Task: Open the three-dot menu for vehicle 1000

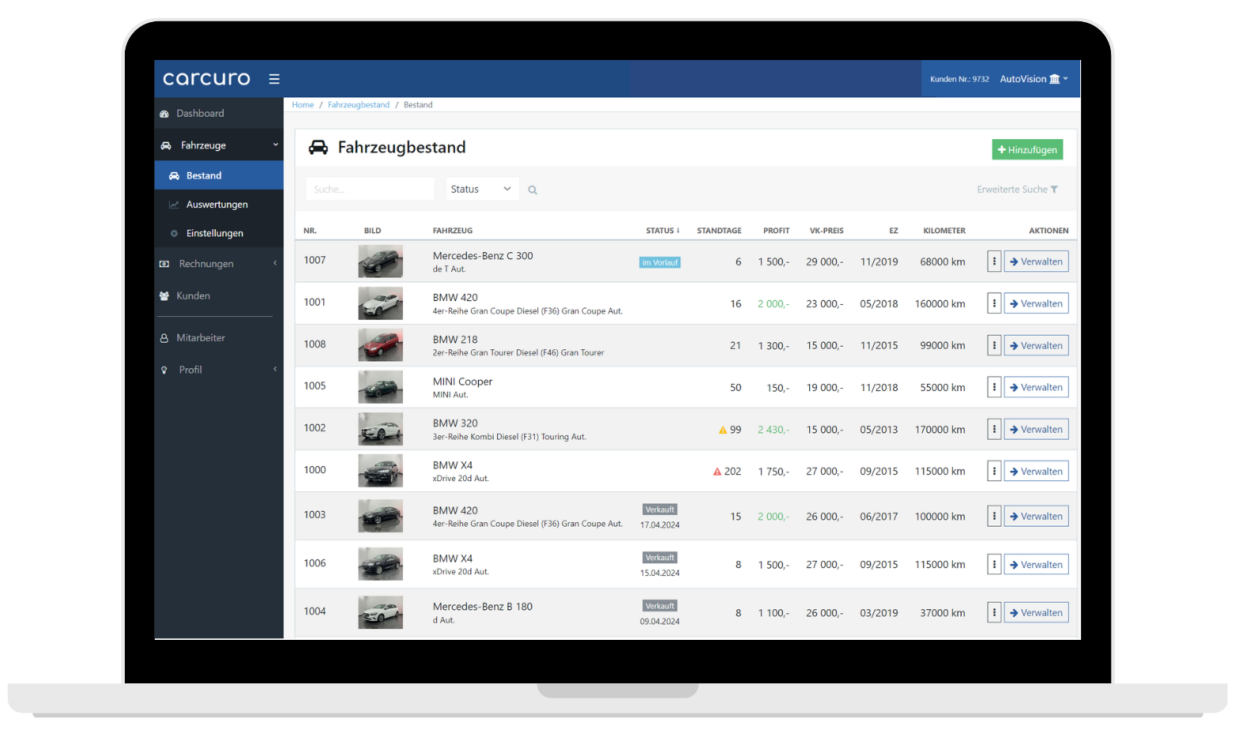Action: [x=994, y=471]
